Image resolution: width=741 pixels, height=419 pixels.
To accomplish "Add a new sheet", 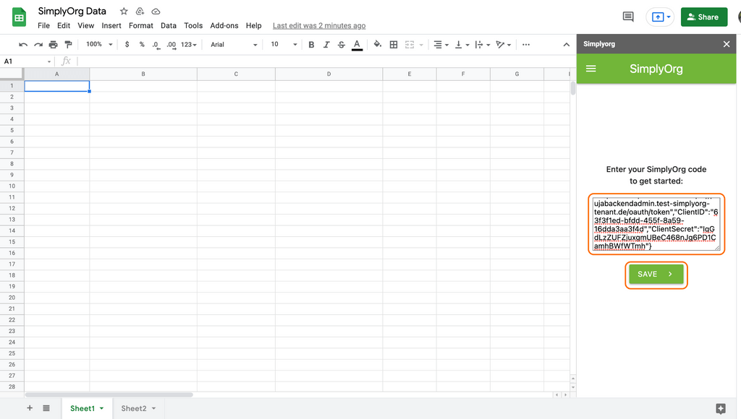I will 30,408.
